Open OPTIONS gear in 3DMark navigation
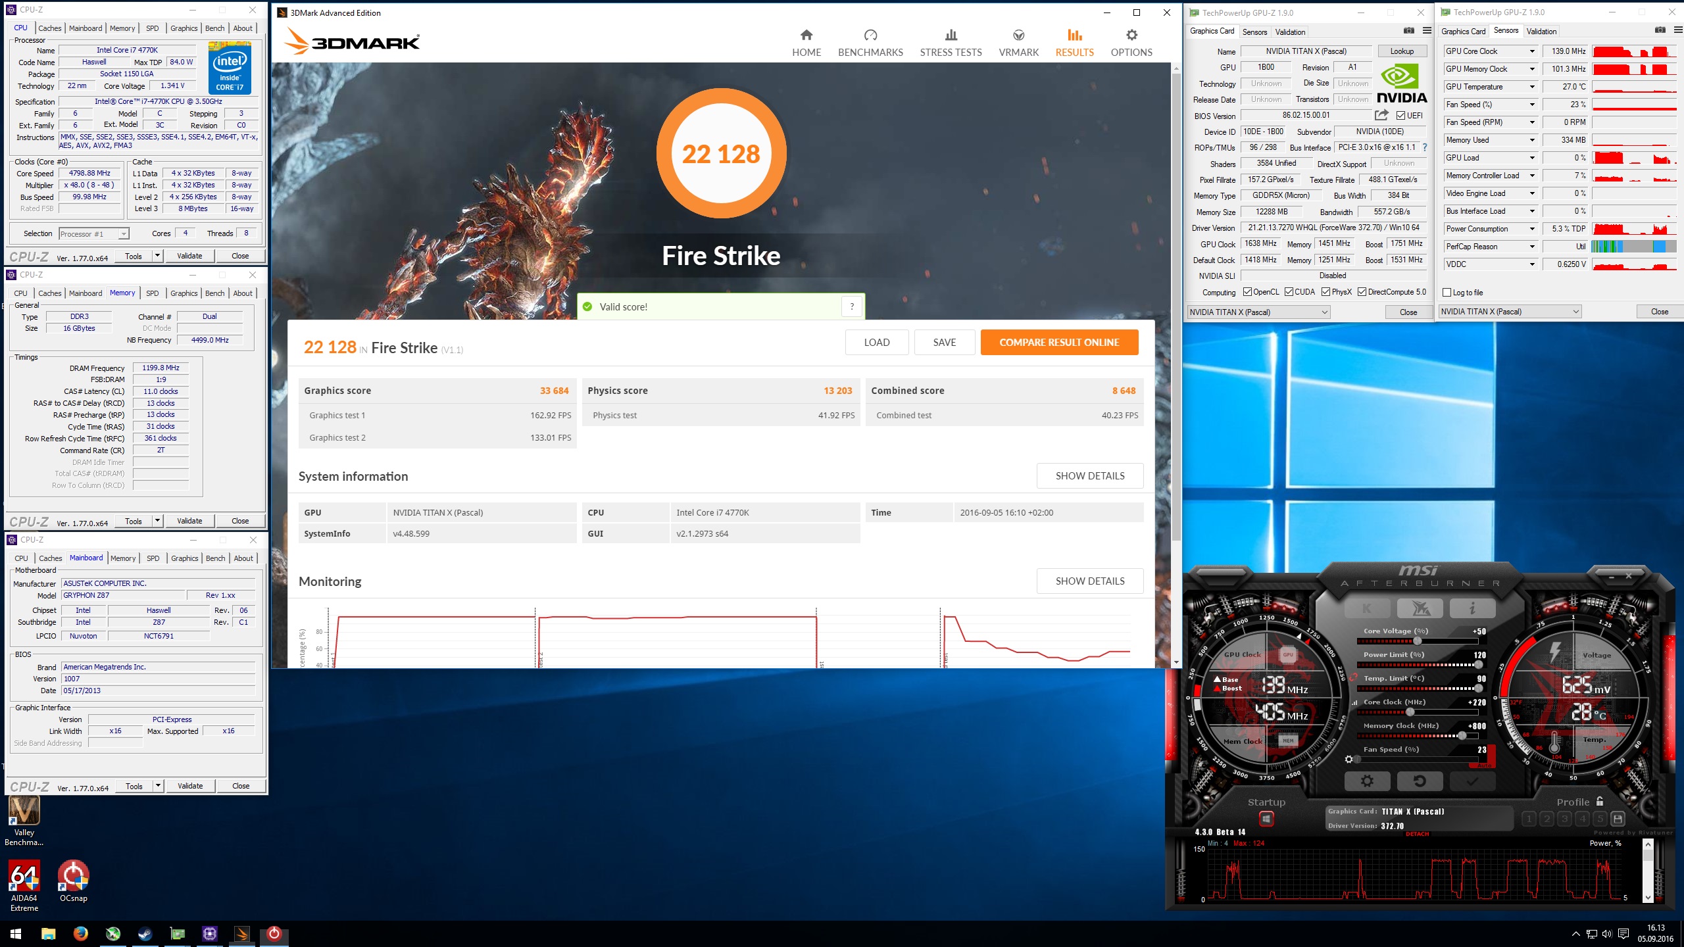The image size is (1684, 947). point(1131,43)
